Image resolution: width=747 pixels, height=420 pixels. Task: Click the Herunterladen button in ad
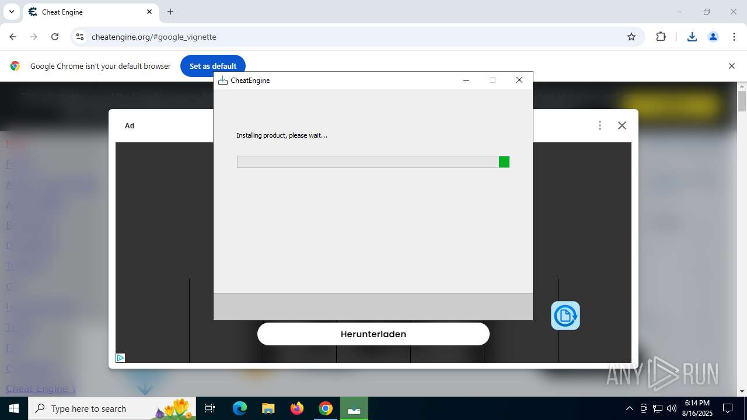pyautogui.click(x=373, y=334)
